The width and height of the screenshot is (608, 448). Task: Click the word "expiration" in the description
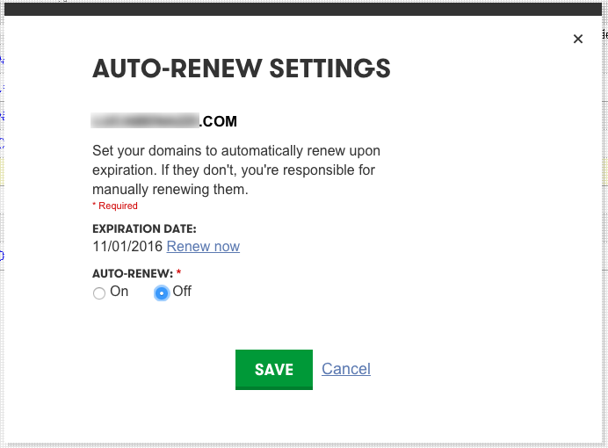coord(126,170)
